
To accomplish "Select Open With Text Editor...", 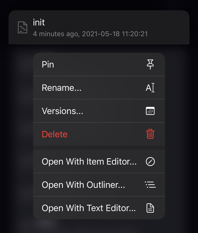I will click(x=99, y=208).
